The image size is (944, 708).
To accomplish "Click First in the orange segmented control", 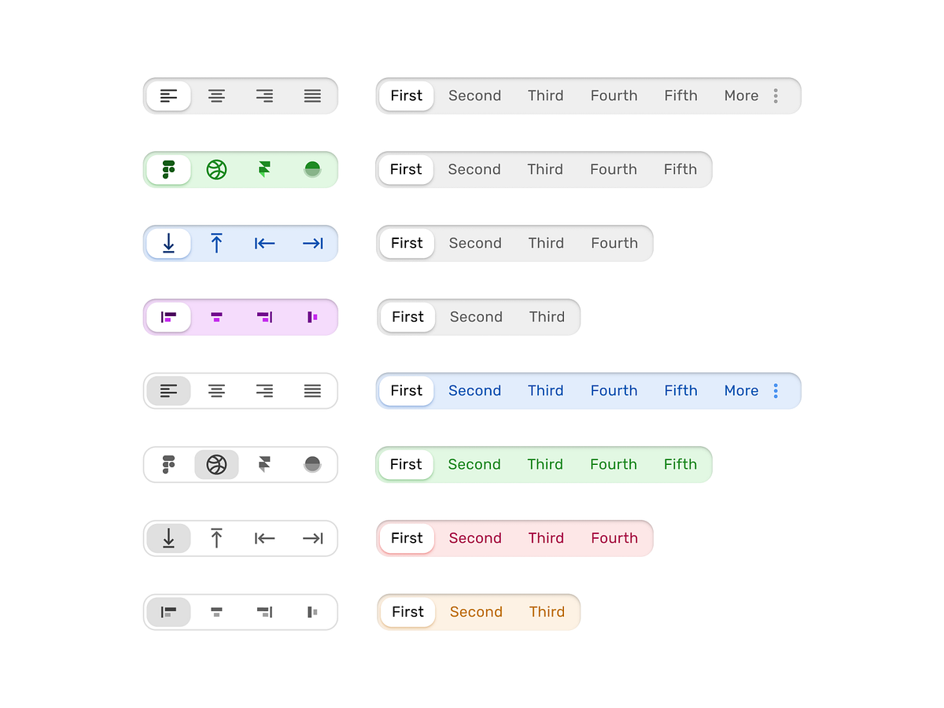I will tap(407, 611).
